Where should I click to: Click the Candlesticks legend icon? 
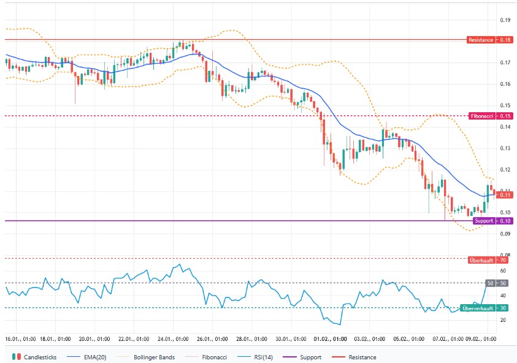click(x=17, y=357)
